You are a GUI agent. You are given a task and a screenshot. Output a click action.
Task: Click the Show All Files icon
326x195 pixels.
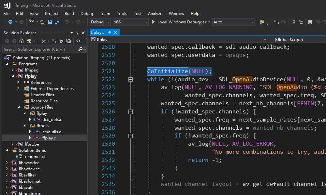pyautogui.click(x=68, y=41)
